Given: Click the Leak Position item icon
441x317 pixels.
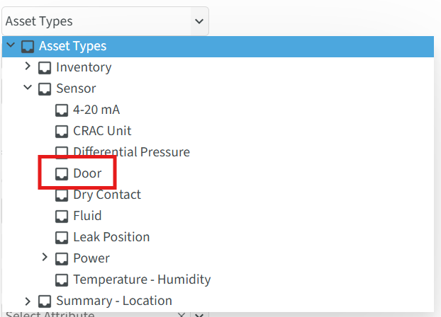Looking at the screenshot, I should 62,237.
